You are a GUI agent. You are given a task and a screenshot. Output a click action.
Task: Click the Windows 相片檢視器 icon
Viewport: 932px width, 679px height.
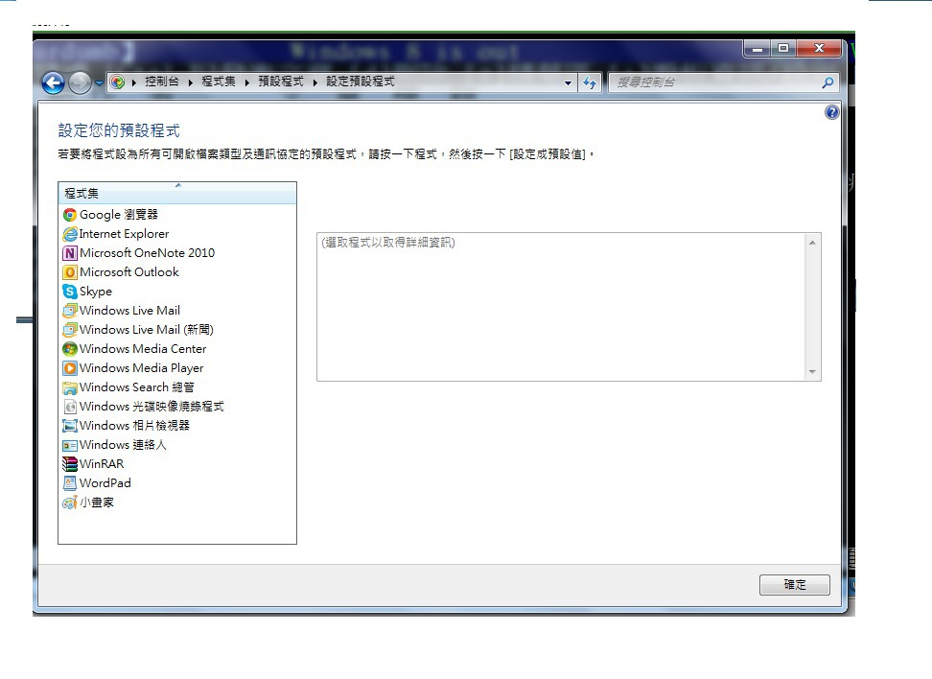pyautogui.click(x=70, y=426)
